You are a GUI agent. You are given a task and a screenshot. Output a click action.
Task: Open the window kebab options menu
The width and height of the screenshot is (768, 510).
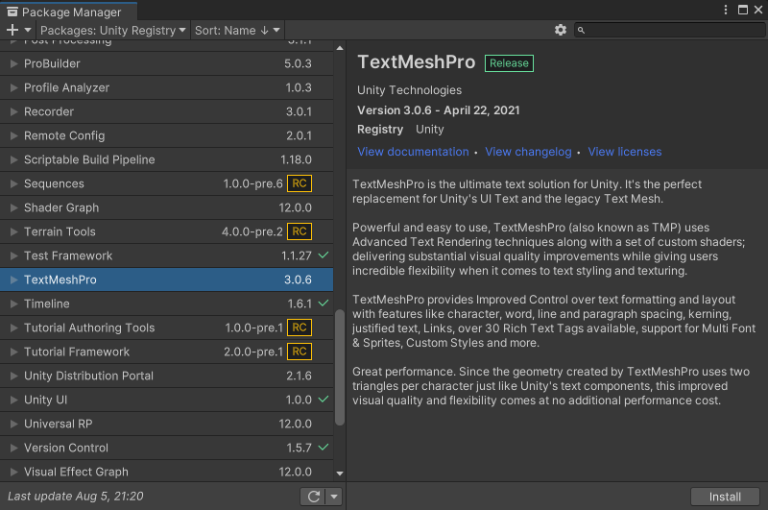[726, 10]
